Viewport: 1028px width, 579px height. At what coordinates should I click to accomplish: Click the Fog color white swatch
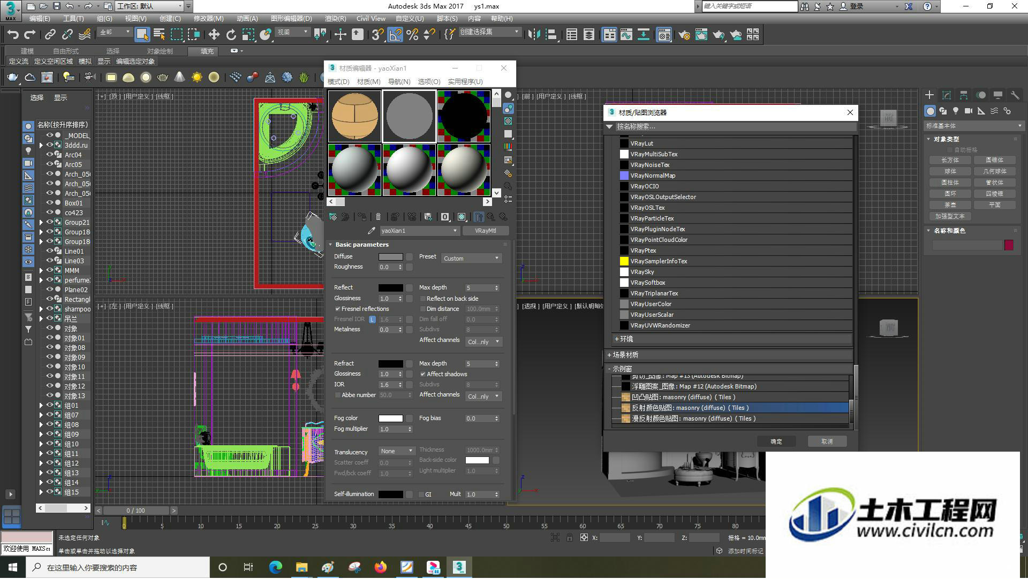coord(391,418)
